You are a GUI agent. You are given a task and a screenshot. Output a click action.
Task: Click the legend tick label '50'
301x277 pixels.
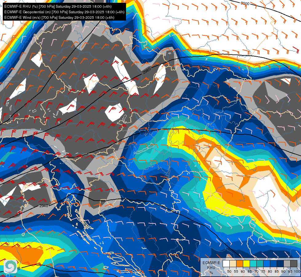(229, 271)
